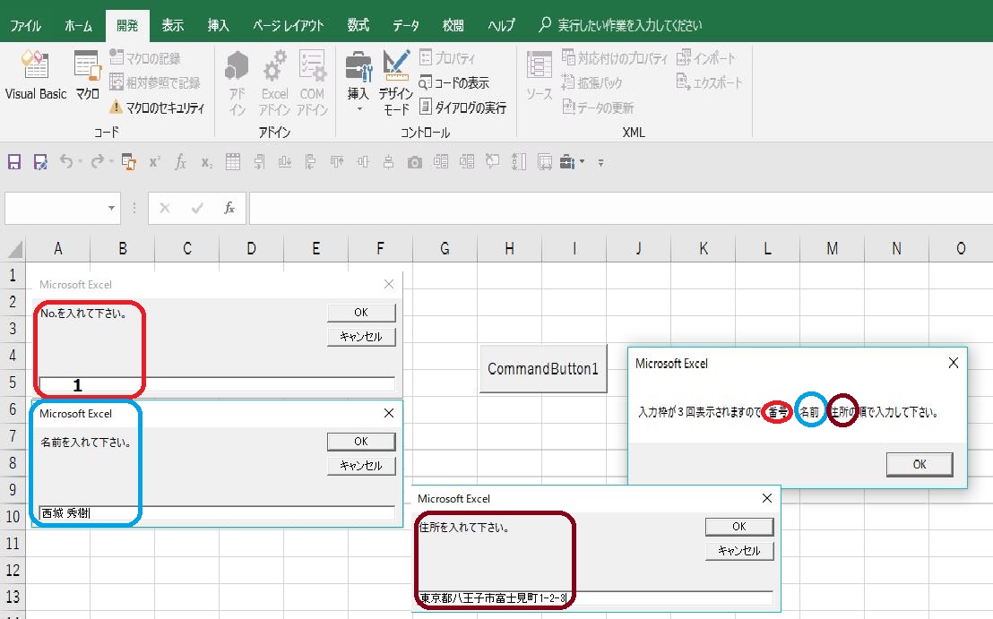This screenshot has width=993, height=619.
Task: Toggle デザインモード (Design Mode)
Action: pos(396,83)
